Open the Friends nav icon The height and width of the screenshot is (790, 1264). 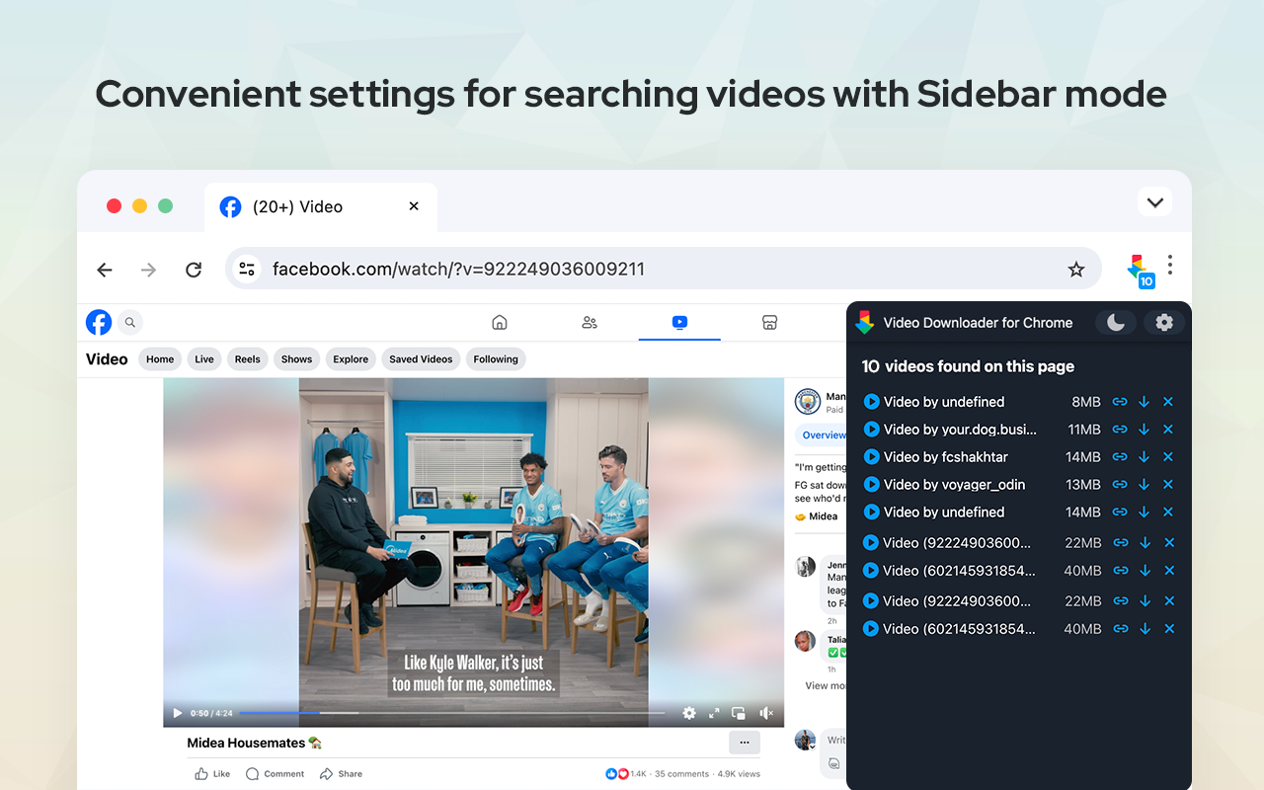coord(590,322)
